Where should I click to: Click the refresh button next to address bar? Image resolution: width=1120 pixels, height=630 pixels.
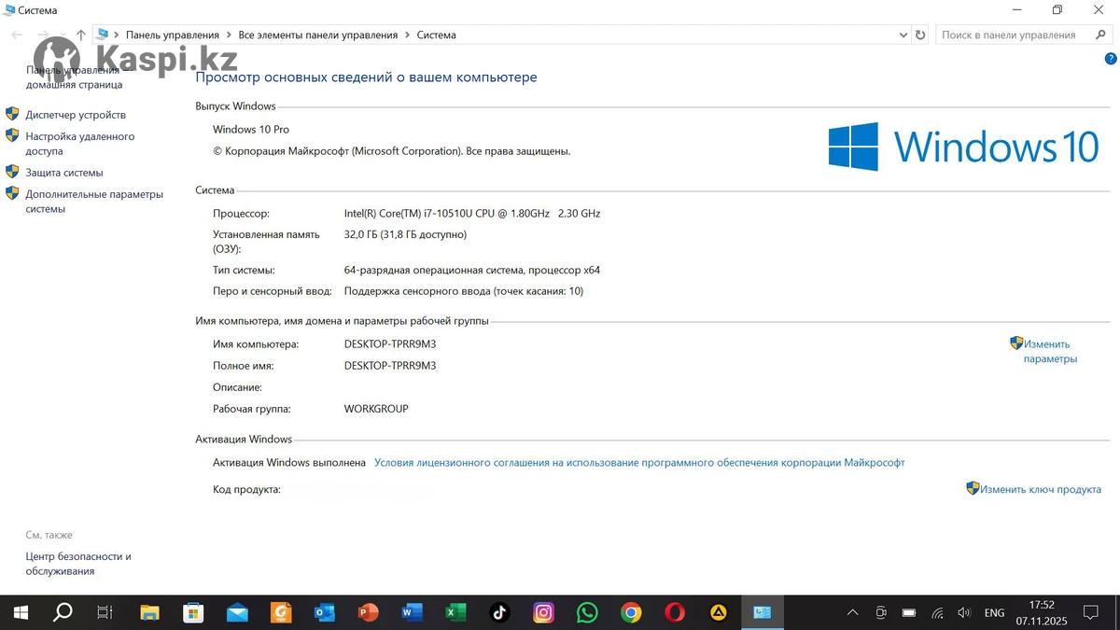pos(920,35)
